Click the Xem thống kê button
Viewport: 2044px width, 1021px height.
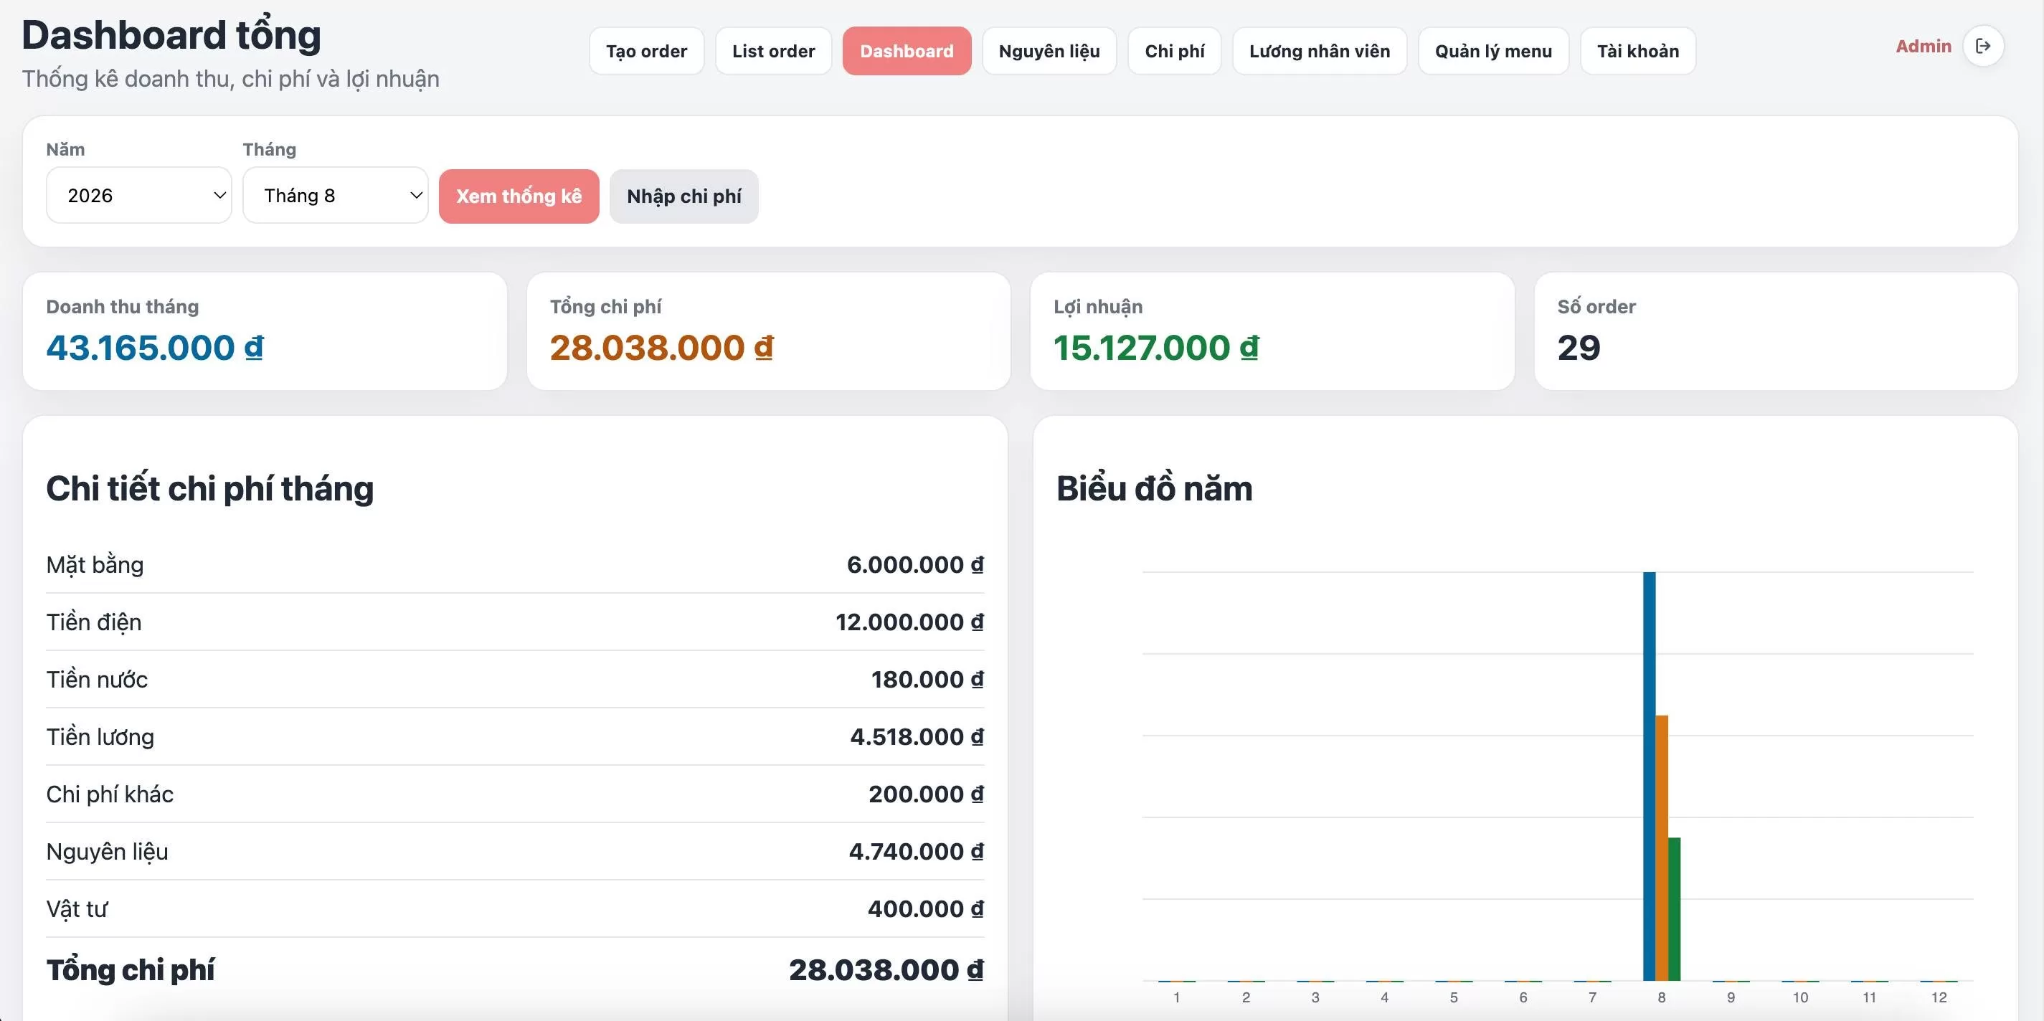click(x=519, y=196)
